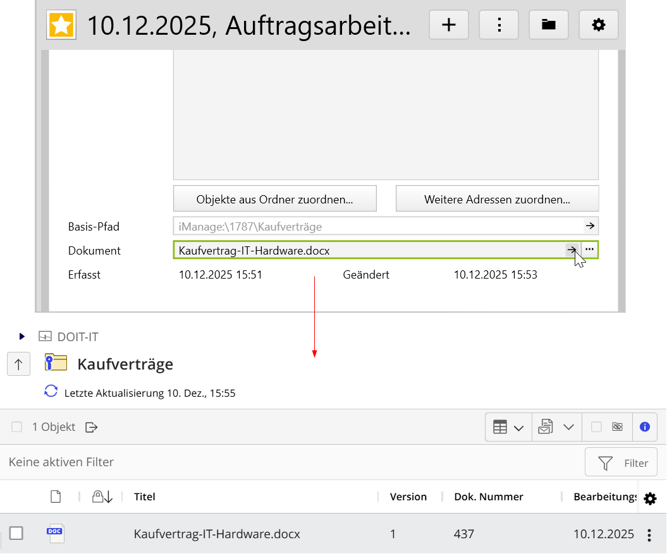The width and height of the screenshot is (667, 554).
Task: Click Weitere Adressen zuordnen button
Action: (497, 200)
